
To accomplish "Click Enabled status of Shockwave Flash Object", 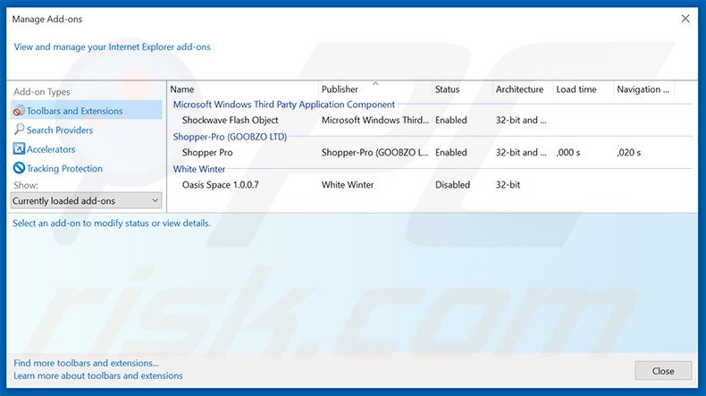I will [450, 121].
